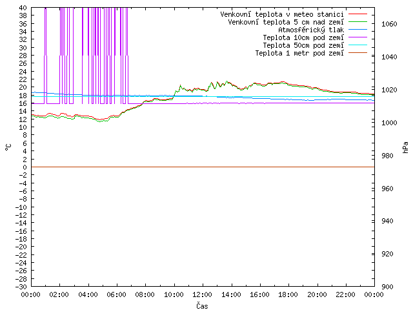The height and width of the screenshot is (310, 413).
Task: Click the x-axis tick label '10:00'
Action: point(174,294)
